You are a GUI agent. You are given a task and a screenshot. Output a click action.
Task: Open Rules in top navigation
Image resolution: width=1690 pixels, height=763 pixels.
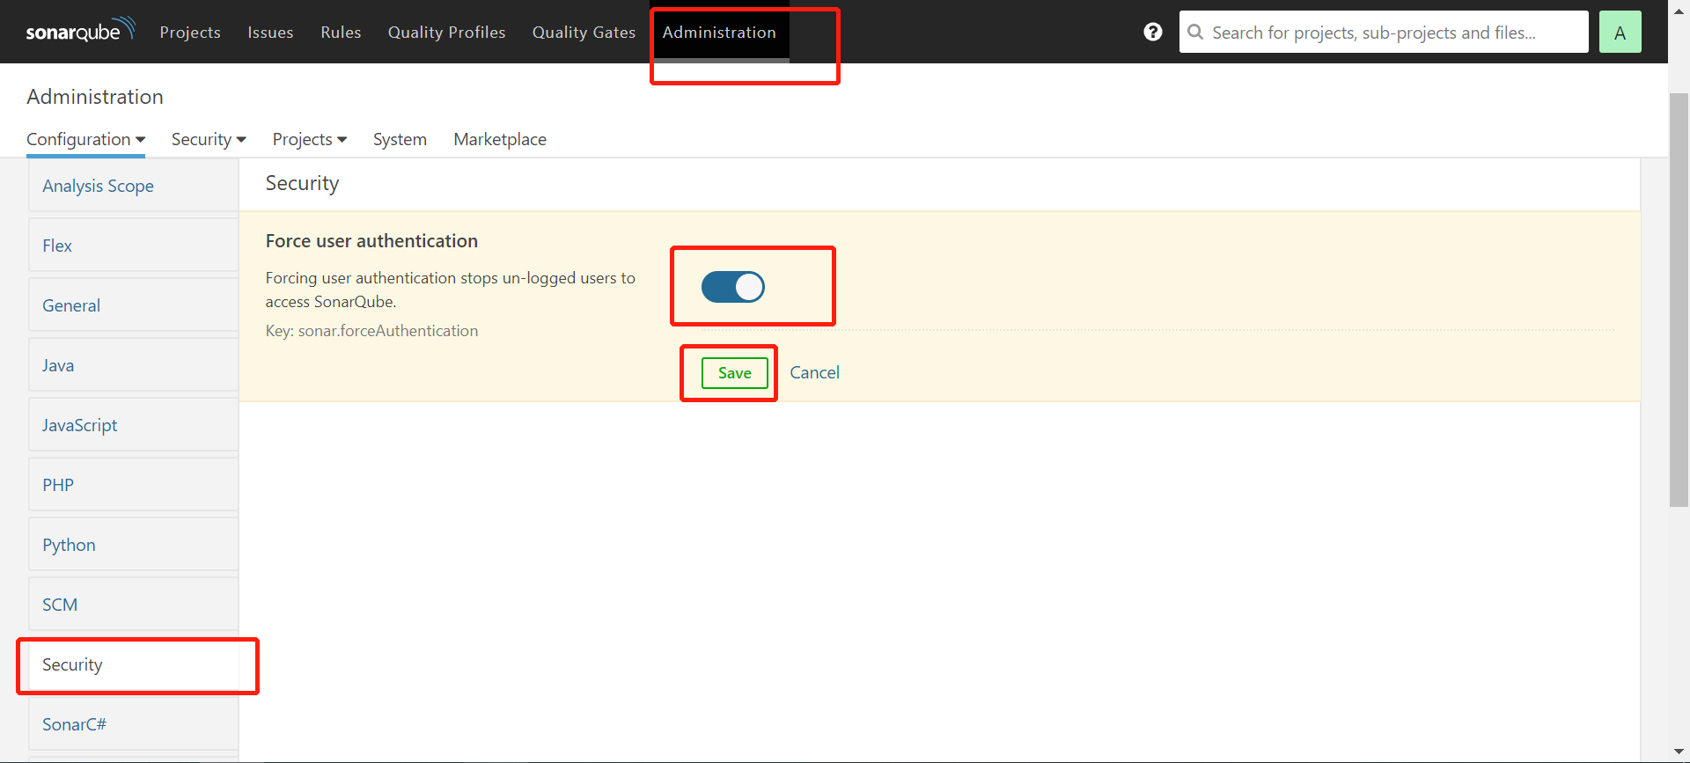[x=341, y=32]
